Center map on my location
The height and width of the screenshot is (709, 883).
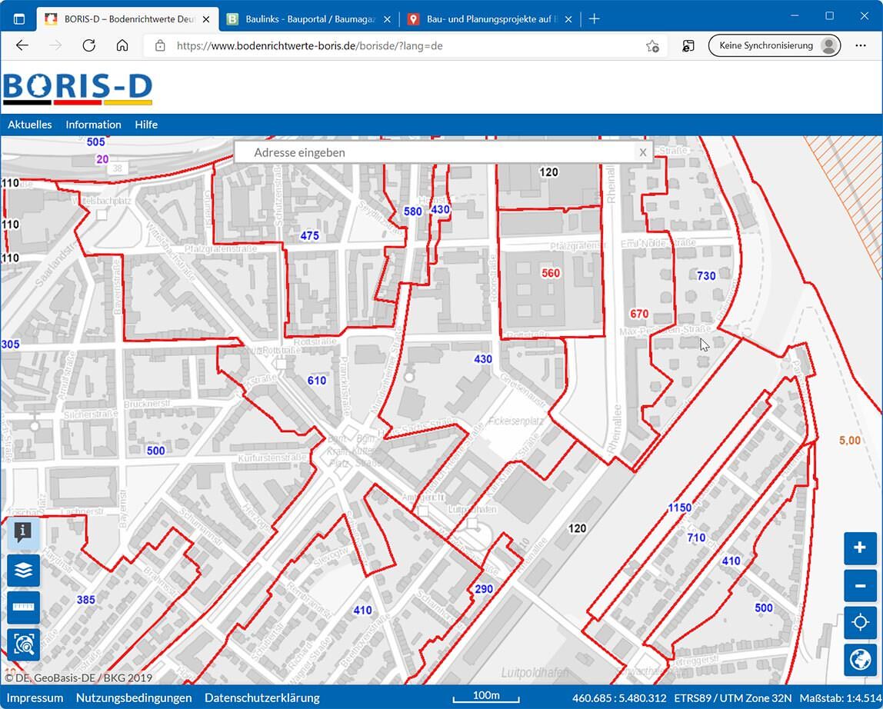tap(860, 623)
